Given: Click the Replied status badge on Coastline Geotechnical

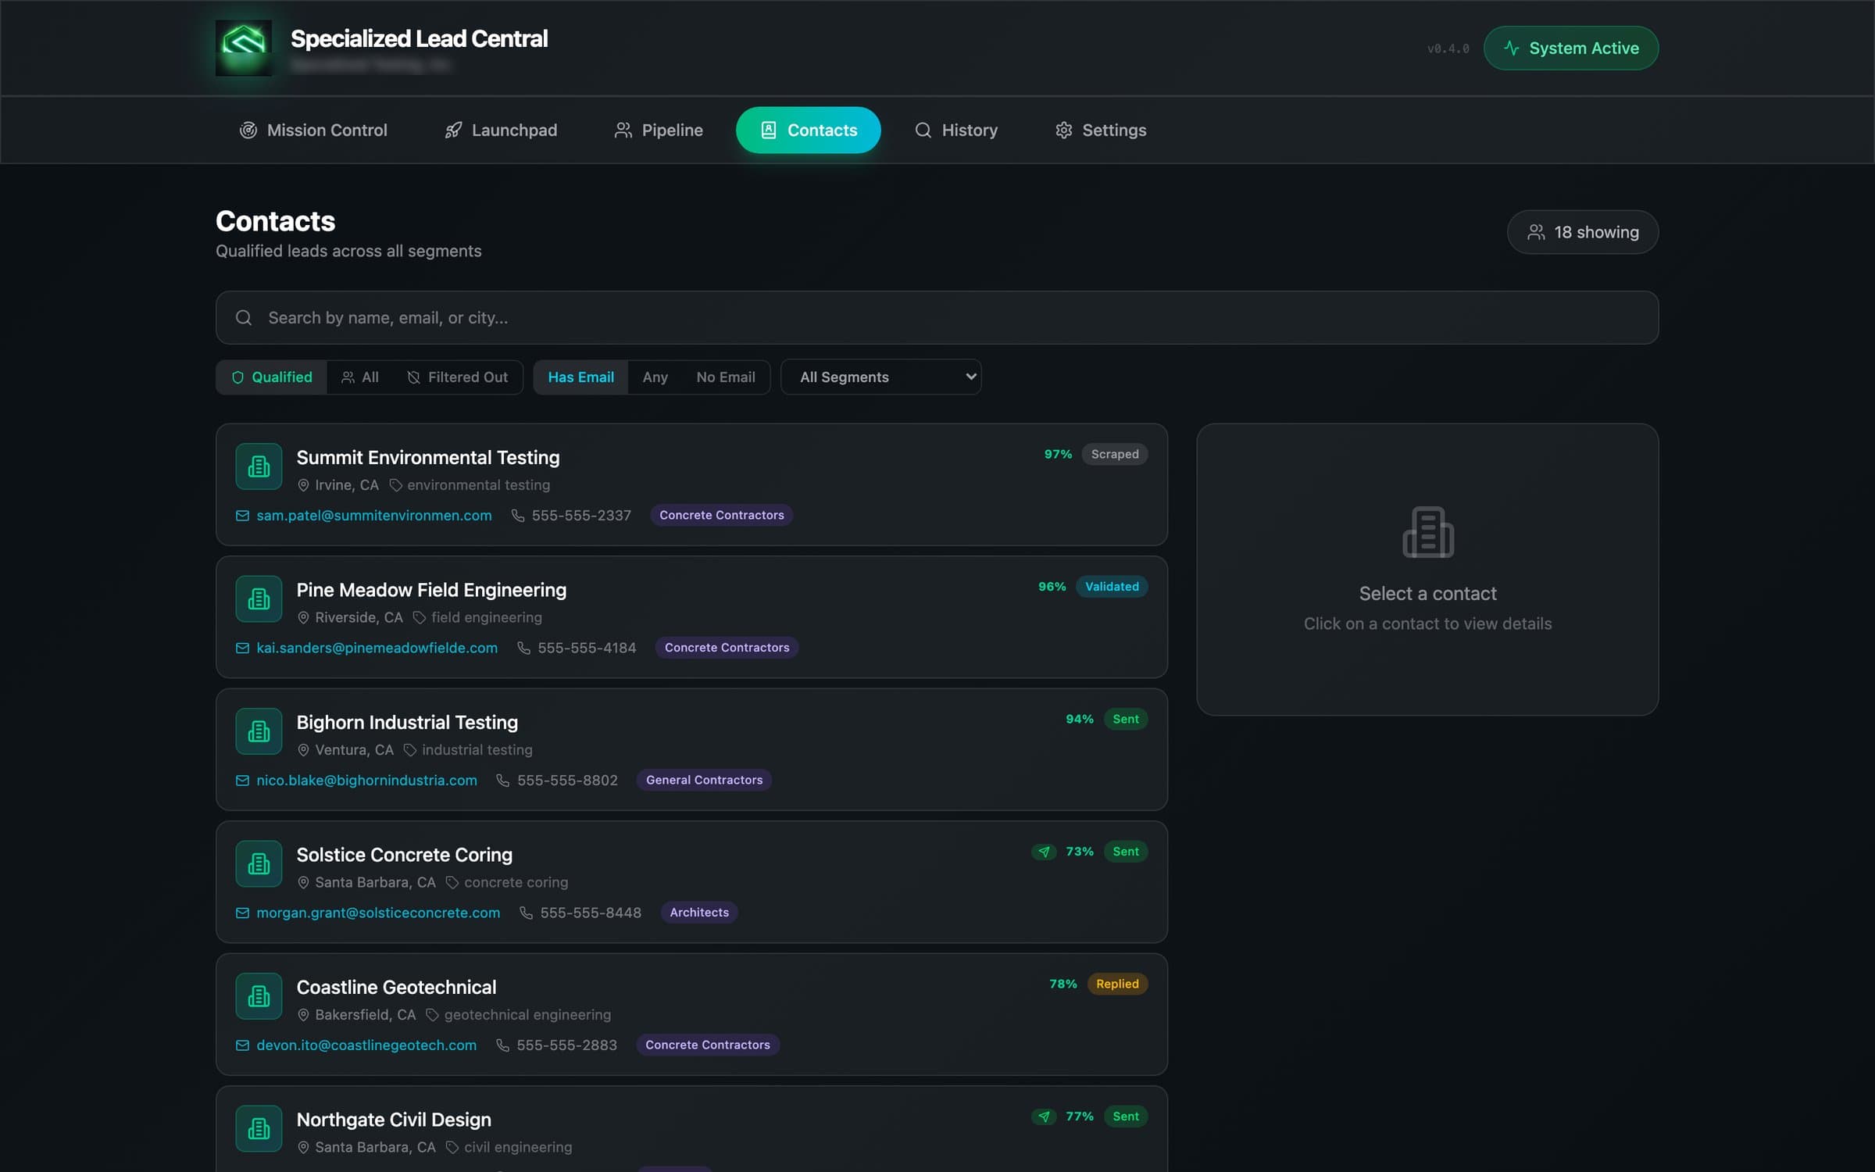Looking at the screenshot, I should click(1117, 984).
